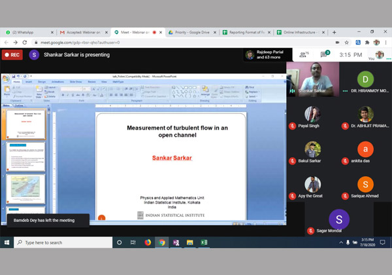Click Sarique Ahmad's participant avatar
The image size is (392, 275).
[365, 184]
